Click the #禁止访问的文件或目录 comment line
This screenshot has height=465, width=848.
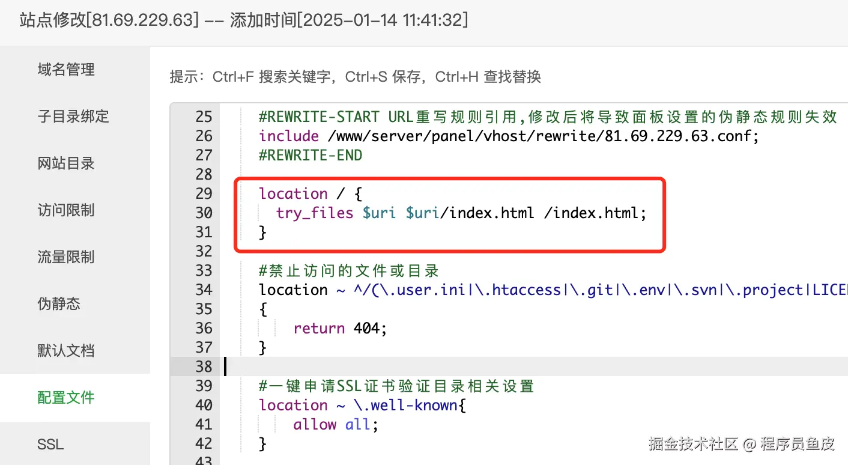pyautogui.click(x=349, y=270)
